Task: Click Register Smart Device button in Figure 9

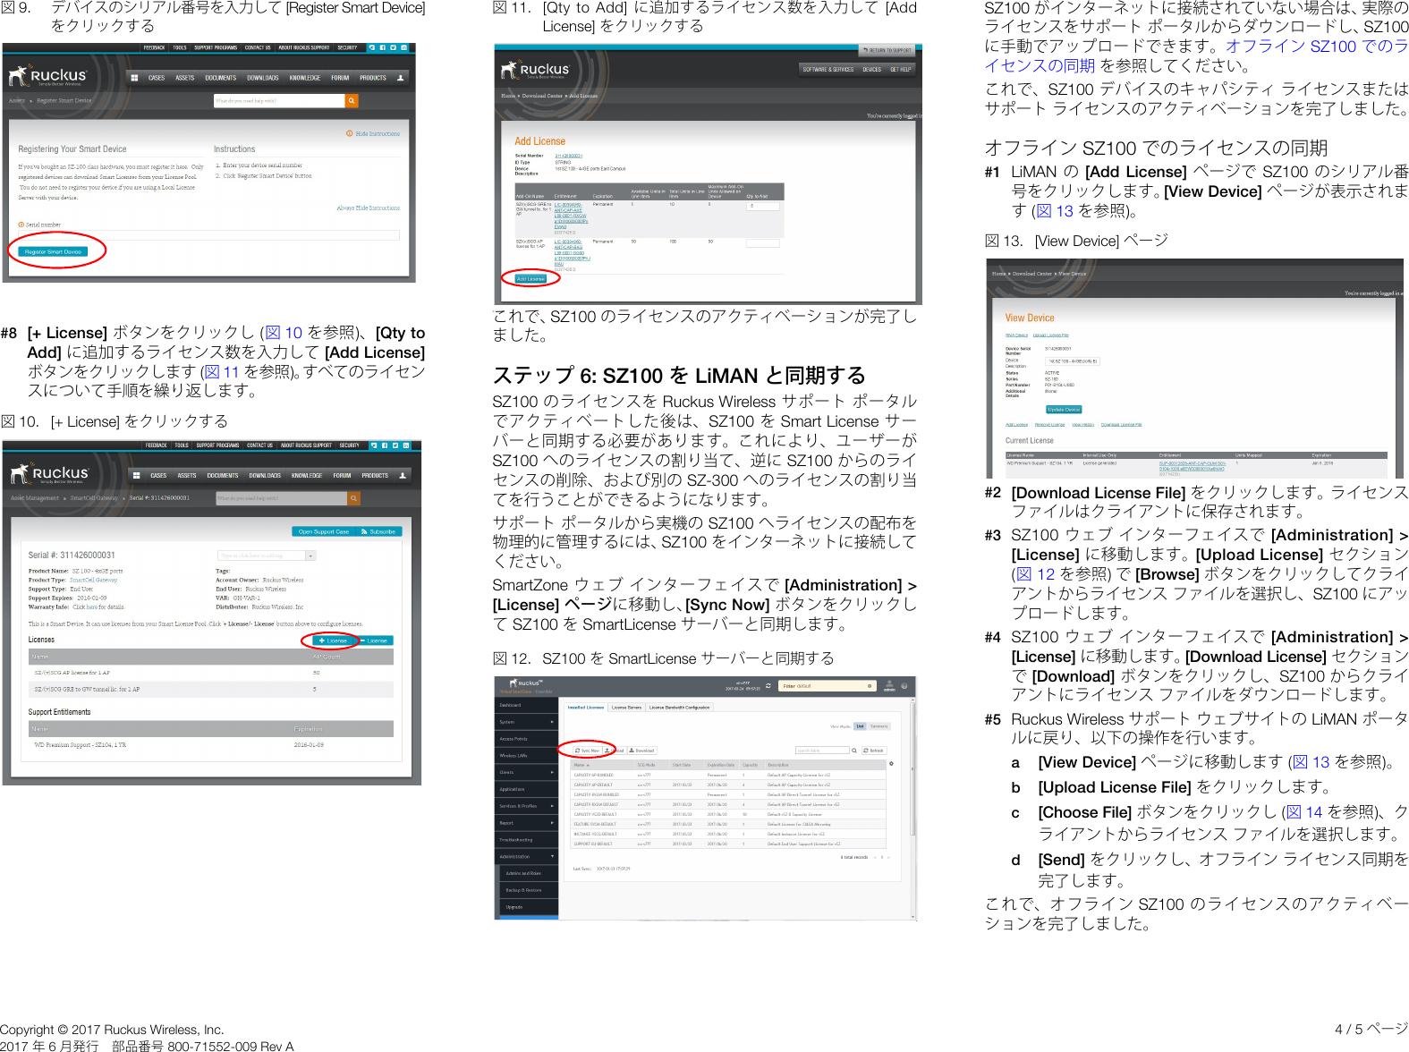Action: tap(53, 252)
